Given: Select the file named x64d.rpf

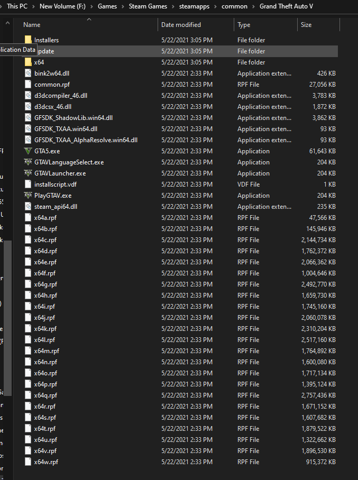Looking at the screenshot, I should [45, 251].
